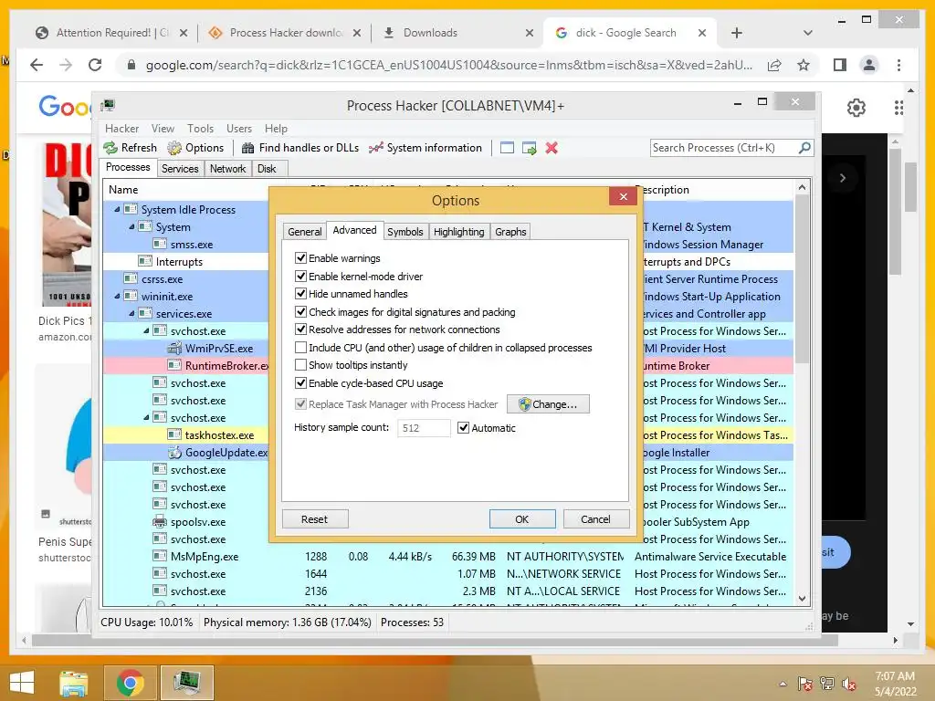
Task: Collapse the System tree node
Action: point(131,226)
